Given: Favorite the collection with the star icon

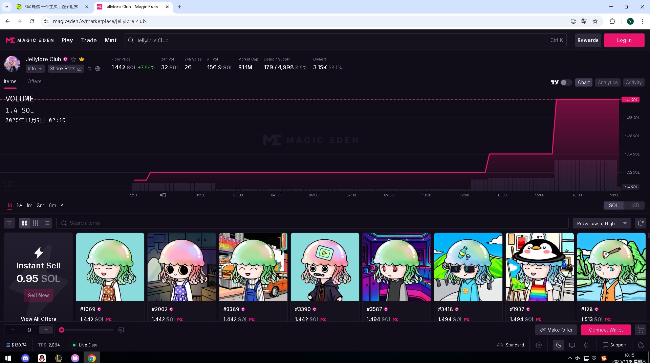Looking at the screenshot, I should click(x=73, y=59).
